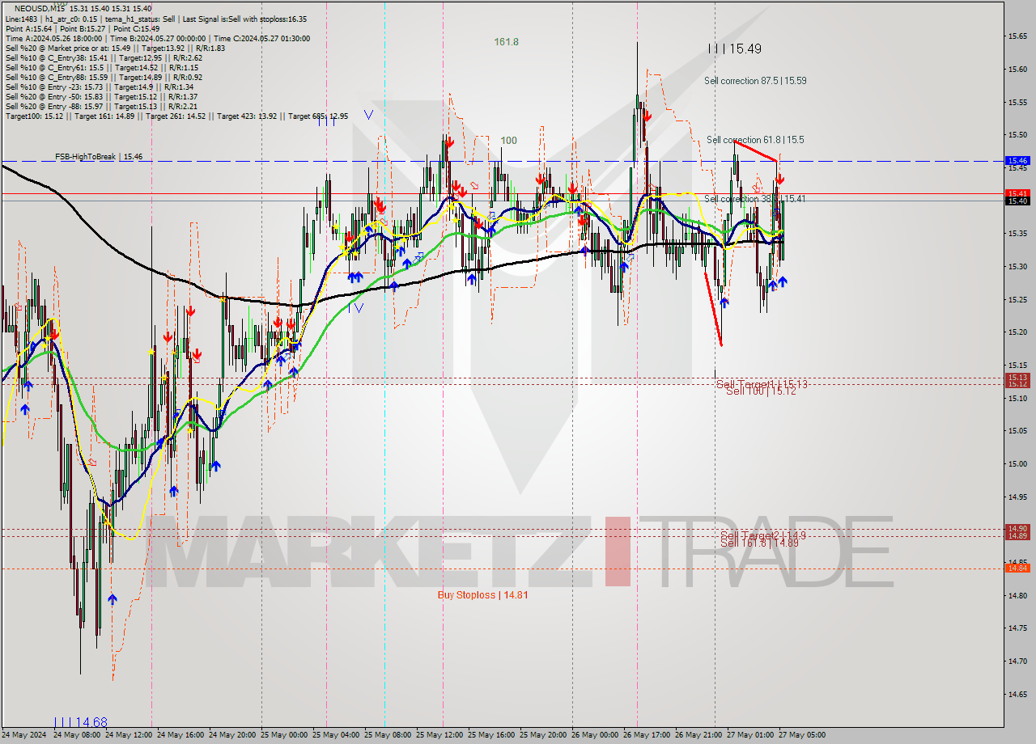Select the '| | | 15.49' marker label
1036x744 pixels.
[x=734, y=49]
